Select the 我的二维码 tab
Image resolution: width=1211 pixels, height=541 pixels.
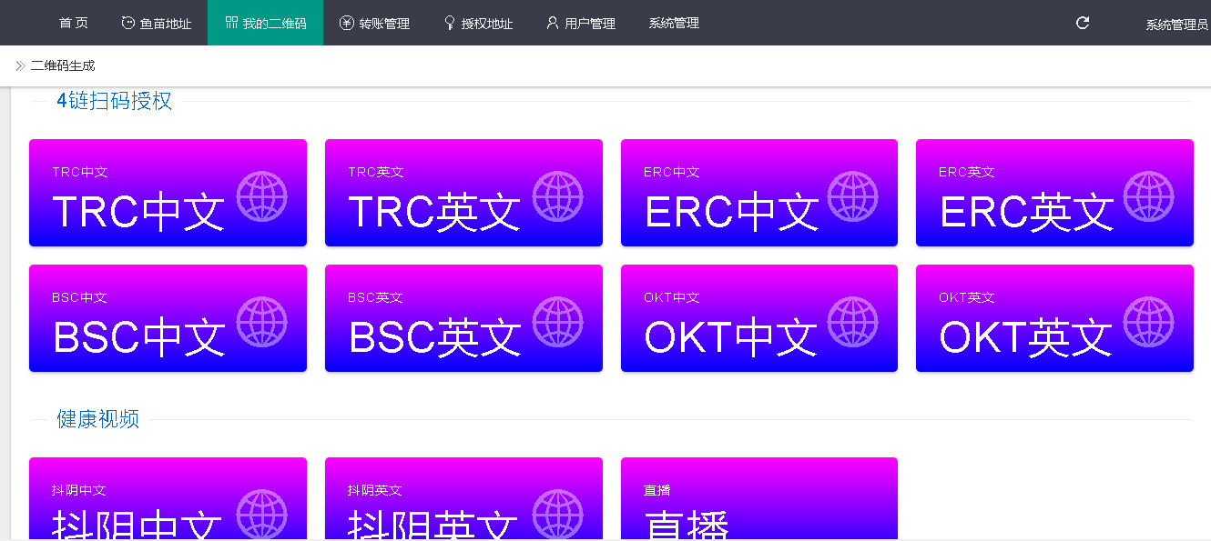point(265,23)
